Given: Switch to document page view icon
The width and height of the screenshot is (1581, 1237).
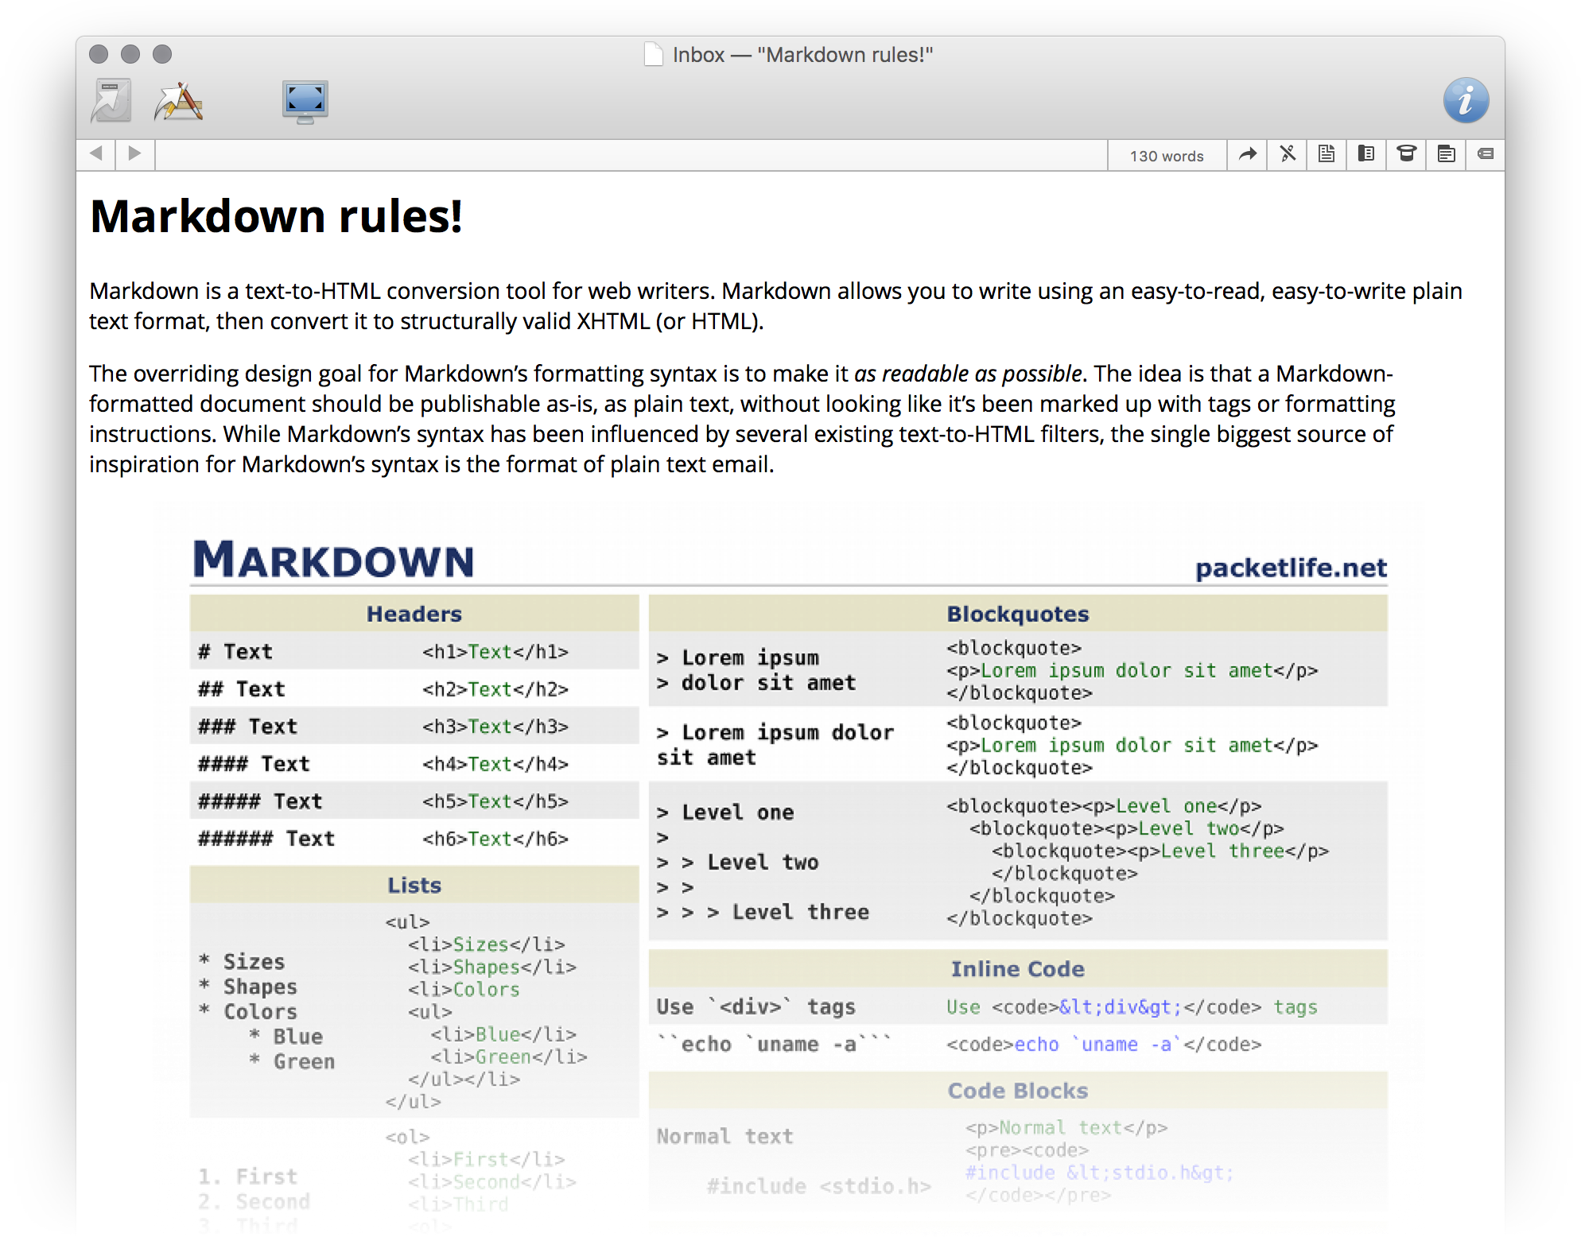Looking at the screenshot, I should pos(1327,154).
